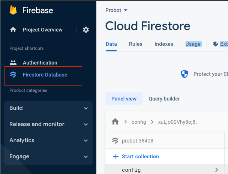228x174 pixels.
Task: Select the Query builder view
Action: point(164,99)
